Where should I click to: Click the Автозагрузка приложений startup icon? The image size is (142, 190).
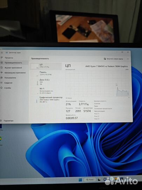point(2,72)
